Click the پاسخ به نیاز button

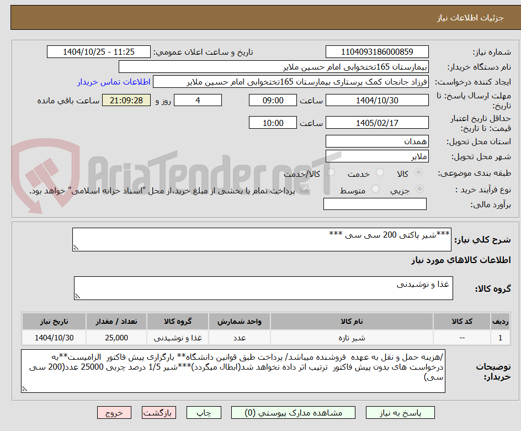tap(400, 413)
